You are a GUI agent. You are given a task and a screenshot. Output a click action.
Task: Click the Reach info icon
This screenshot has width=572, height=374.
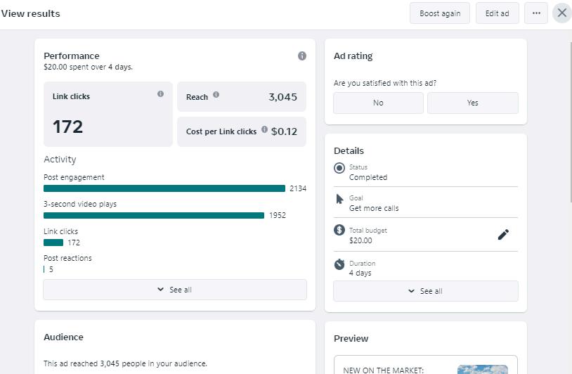(x=216, y=95)
